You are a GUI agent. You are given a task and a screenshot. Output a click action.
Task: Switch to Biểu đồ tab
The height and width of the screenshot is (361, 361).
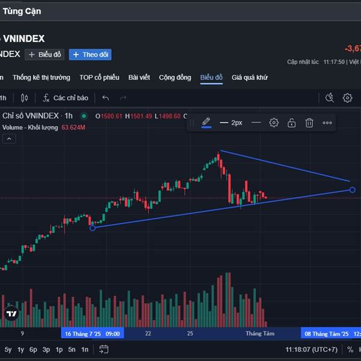pyautogui.click(x=211, y=78)
